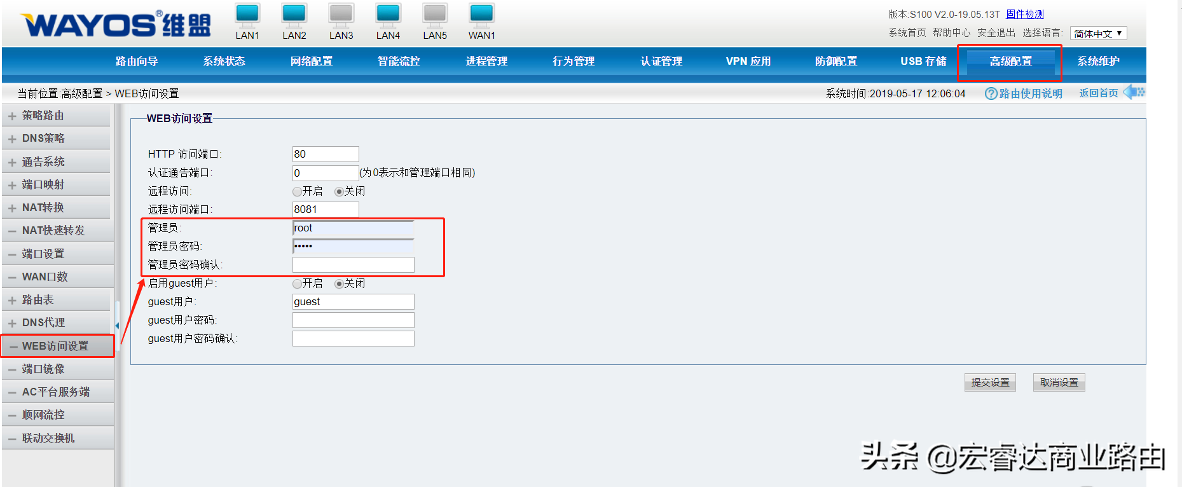Screen dimensions: 1182x487
Task: Click the return home arrow icon
Action: coord(1134,92)
